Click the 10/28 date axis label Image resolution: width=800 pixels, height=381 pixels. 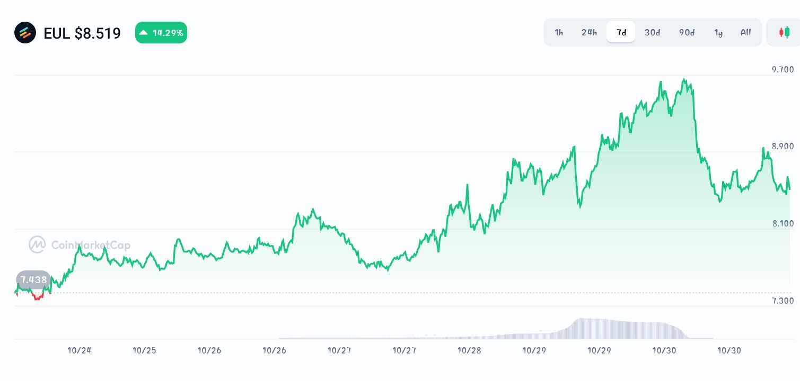coord(469,350)
